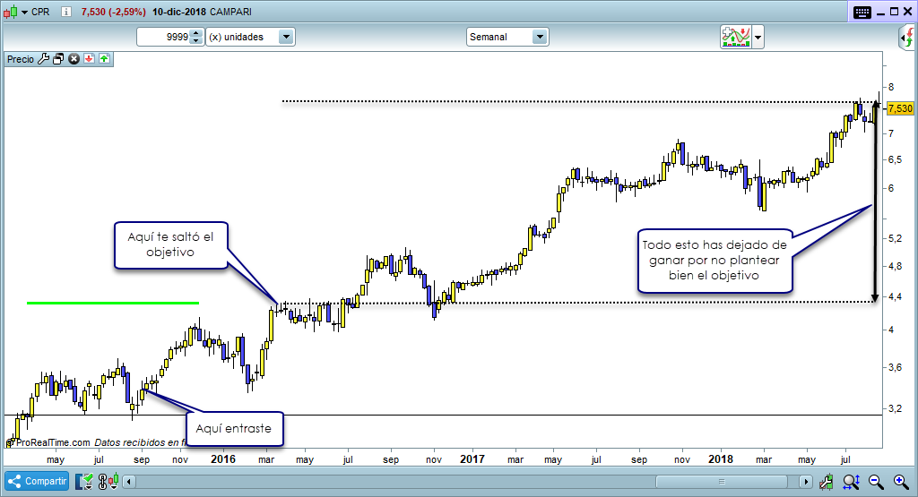Open the Semanal timeframe dropdown
The height and width of the screenshot is (497, 918).
[x=539, y=37]
